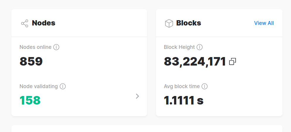Click the info icon beside Nodes online

pos(56,47)
